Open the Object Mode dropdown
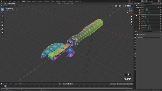162x91 pixels. point(6,6)
